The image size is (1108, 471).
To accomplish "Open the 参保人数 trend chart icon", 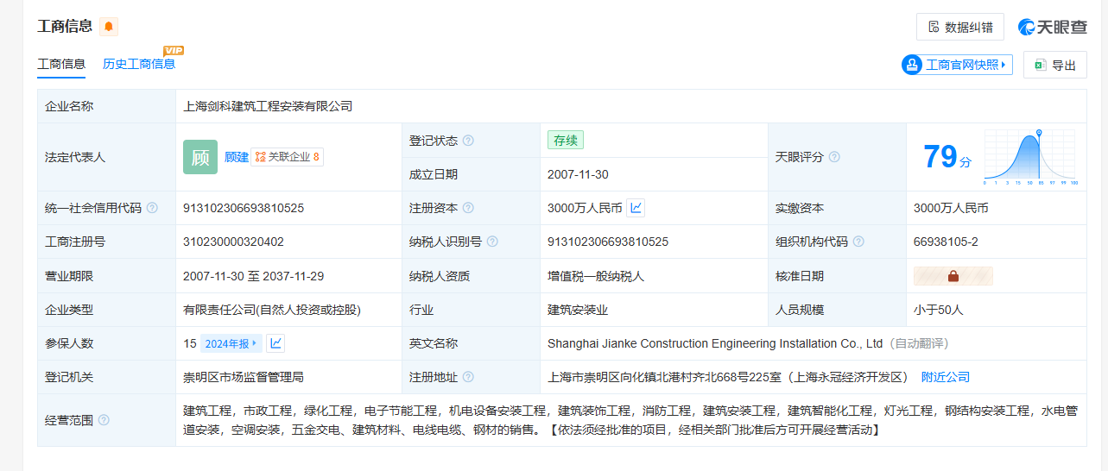I will (275, 343).
